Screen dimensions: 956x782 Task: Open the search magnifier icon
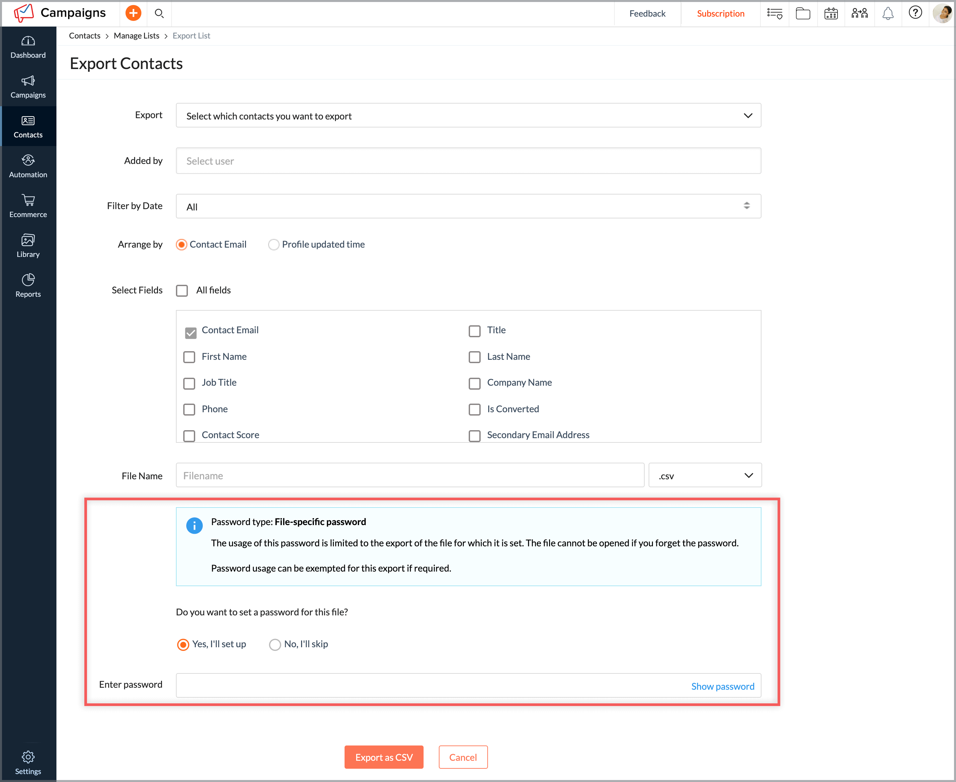159,14
